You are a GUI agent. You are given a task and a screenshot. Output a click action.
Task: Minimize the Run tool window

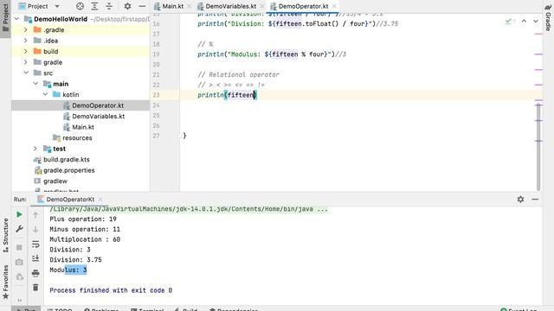coord(535,200)
